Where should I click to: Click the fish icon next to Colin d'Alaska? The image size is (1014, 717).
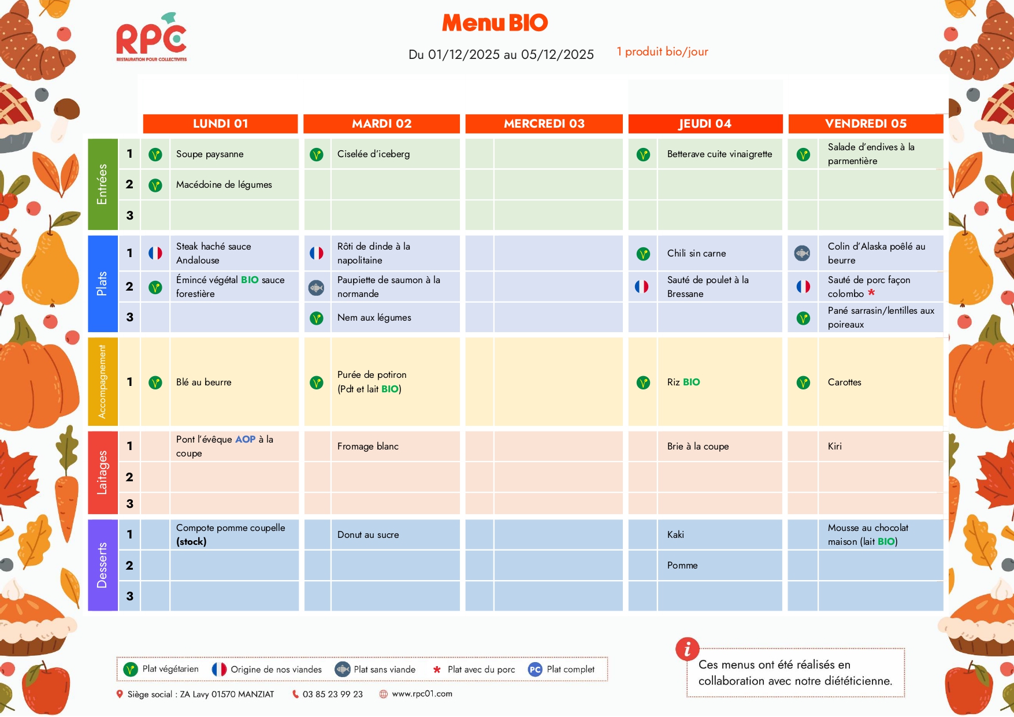(x=802, y=253)
